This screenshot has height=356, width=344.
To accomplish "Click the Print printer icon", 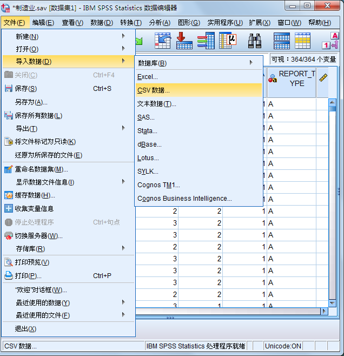I will click(9, 275).
